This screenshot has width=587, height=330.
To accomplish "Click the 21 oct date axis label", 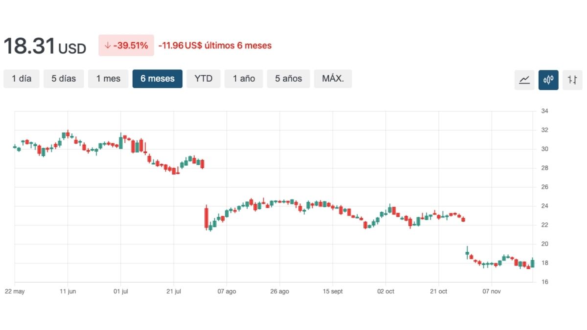I will pyautogui.click(x=438, y=291).
